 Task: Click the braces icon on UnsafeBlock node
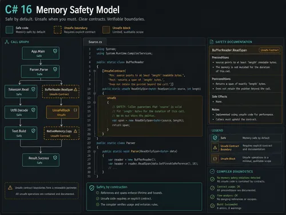[76, 110]
